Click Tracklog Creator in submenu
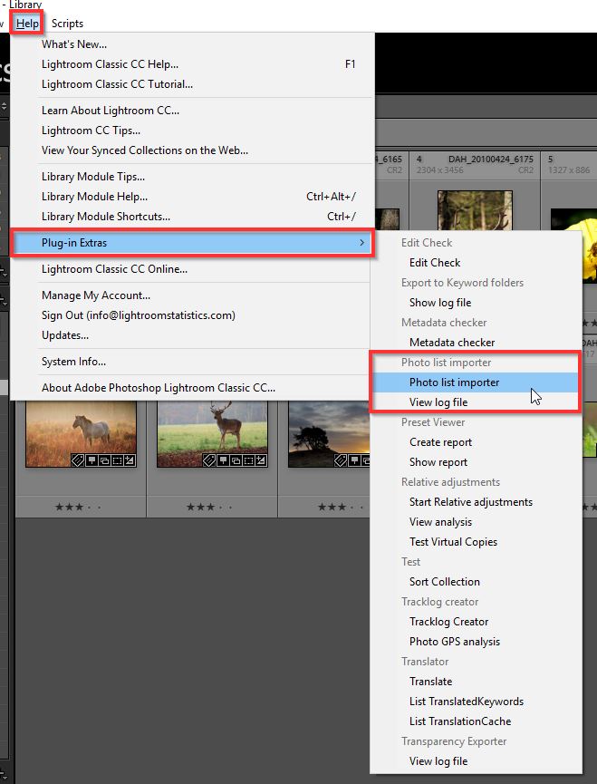The height and width of the screenshot is (784, 597). coord(448,622)
